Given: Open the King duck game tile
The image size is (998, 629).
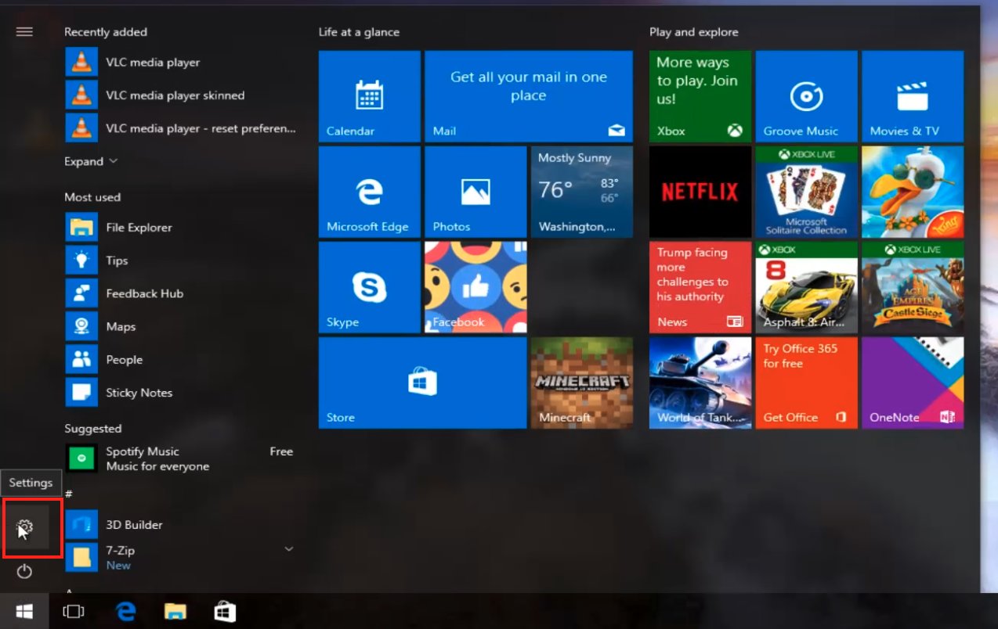Looking at the screenshot, I should coord(913,192).
